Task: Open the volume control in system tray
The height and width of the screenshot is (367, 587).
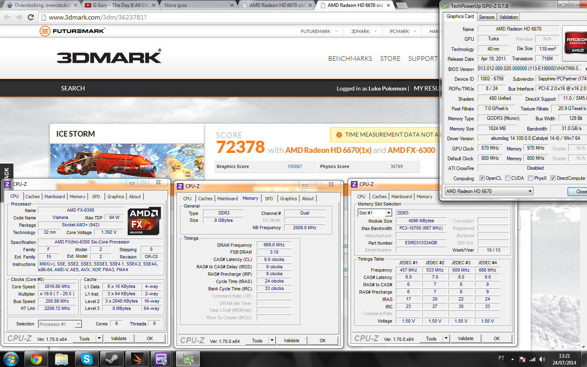Action: [542, 359]
